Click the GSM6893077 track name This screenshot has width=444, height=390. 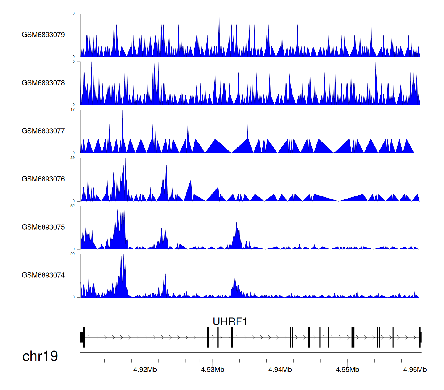click(x=43, y=131)
